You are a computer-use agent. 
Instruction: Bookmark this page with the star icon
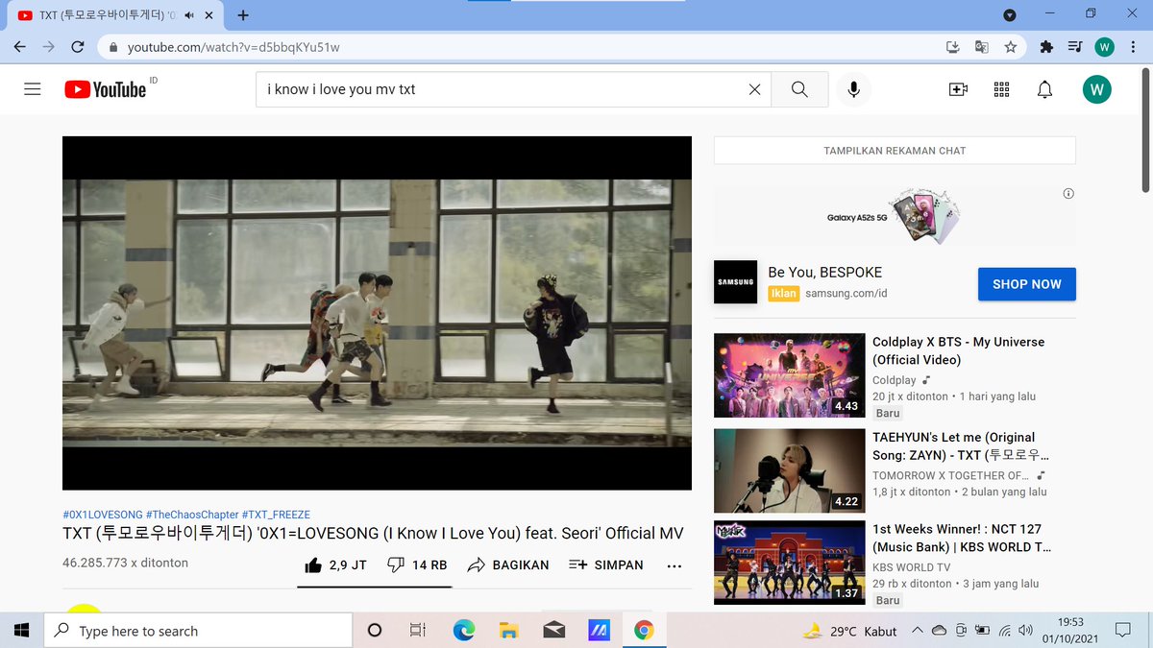click(x=1011, y=46)
